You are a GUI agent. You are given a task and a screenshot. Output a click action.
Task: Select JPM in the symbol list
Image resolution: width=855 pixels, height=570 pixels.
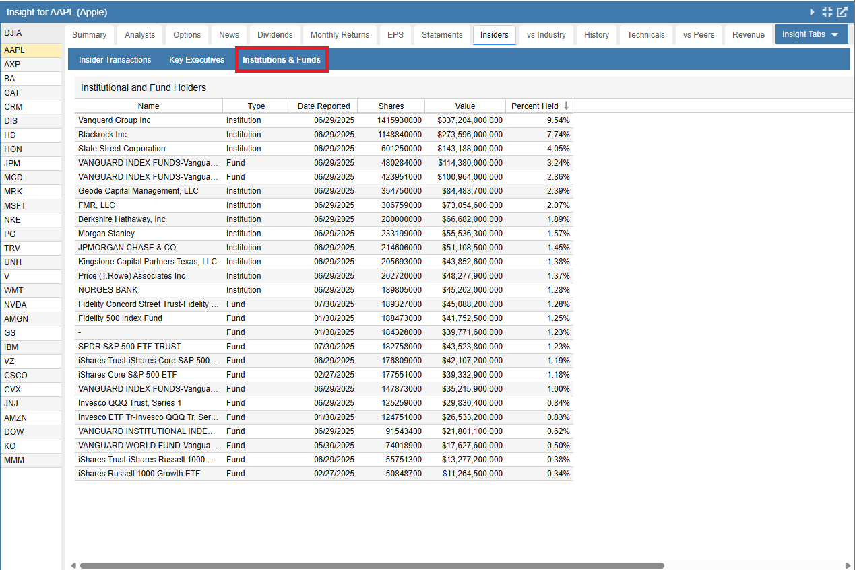coord(31,164)
